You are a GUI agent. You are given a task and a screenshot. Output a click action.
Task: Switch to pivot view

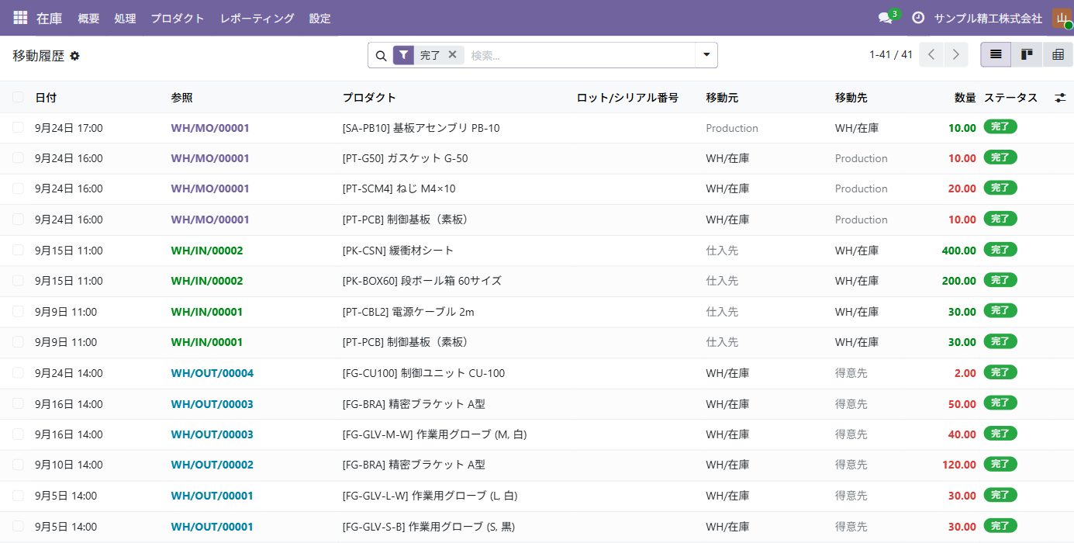pyautogui.click(x=1058, y=54)
